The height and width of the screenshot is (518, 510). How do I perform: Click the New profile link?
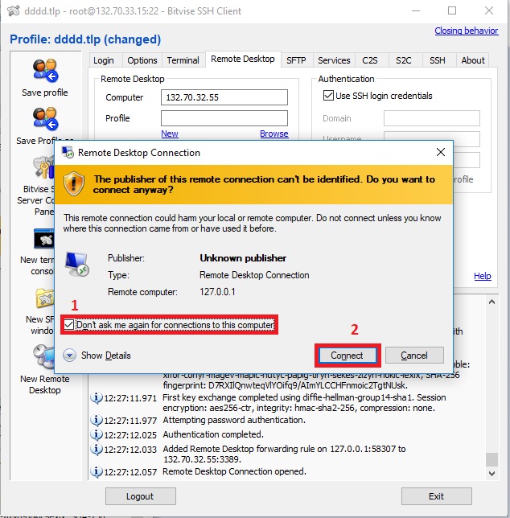pos(170,134)
